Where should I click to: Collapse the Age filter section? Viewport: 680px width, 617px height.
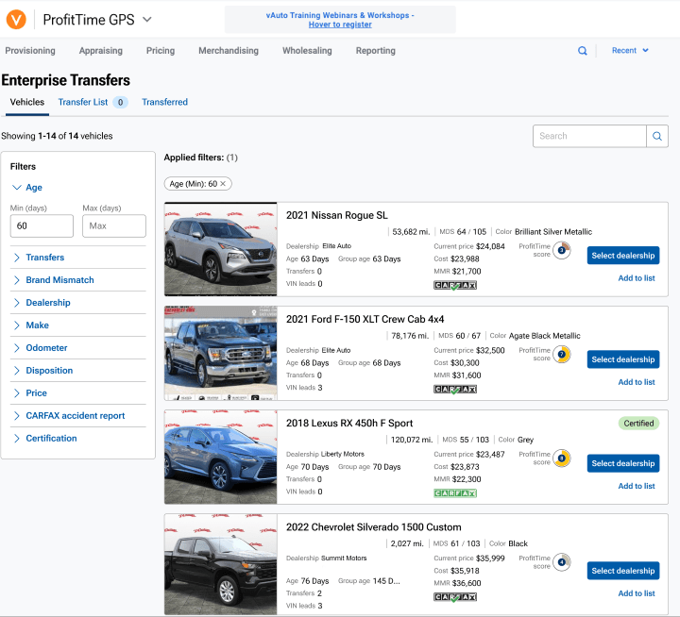click(26, 188)
